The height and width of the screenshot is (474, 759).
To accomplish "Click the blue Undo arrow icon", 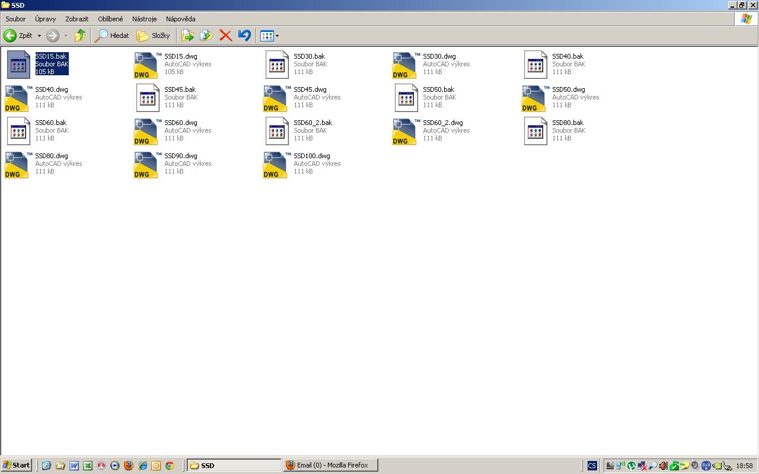I will [x=244, y=36].
